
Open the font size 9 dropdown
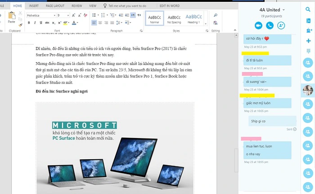click(68, 15)
